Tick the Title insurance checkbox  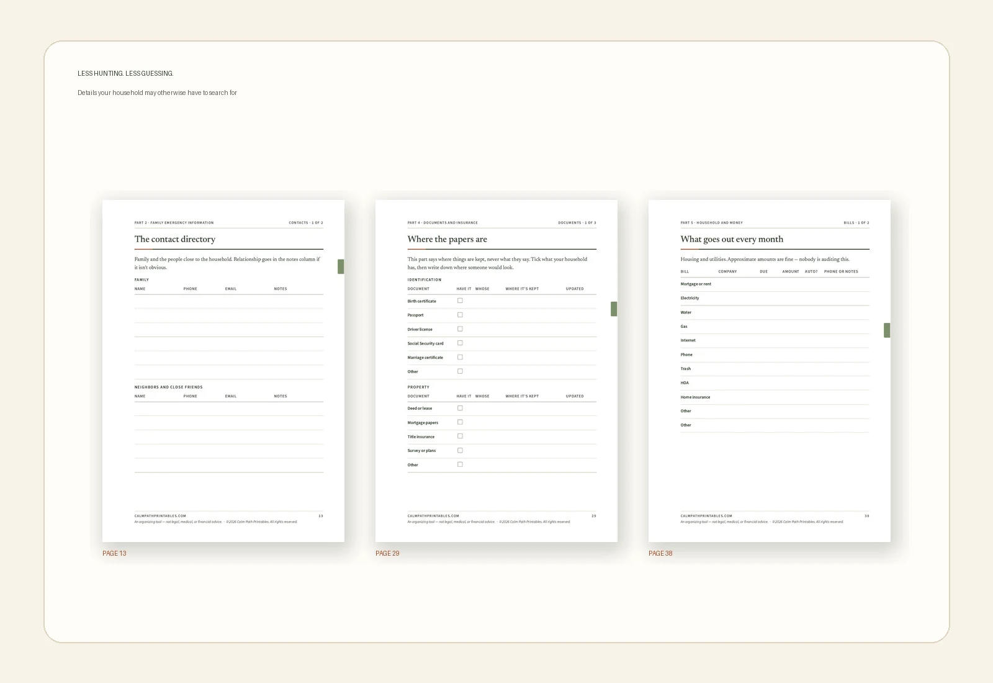point(460,436)
